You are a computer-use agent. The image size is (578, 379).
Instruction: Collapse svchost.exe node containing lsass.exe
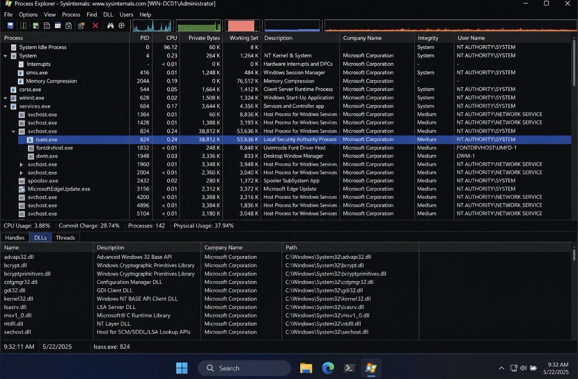(x=13, y=131)
